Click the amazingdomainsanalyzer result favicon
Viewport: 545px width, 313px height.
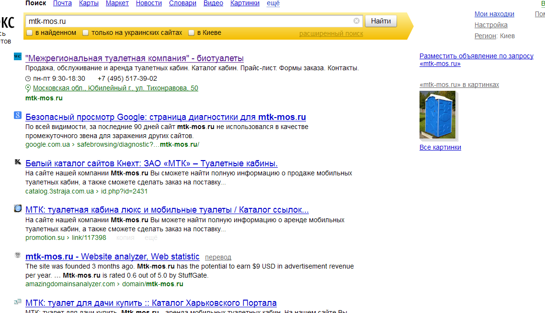point(18,255)
